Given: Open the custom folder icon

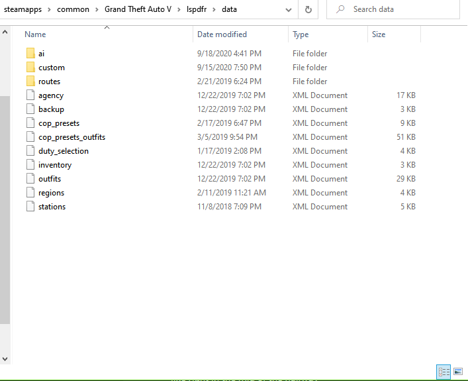Looking at the screenshot, I should click(x=30, y=67).
